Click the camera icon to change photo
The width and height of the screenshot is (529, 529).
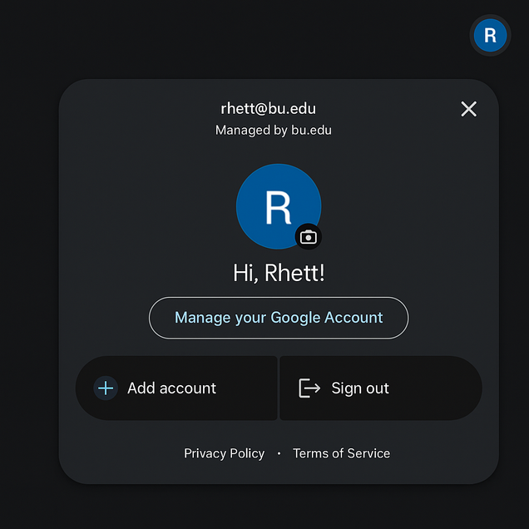click(308, 237)
